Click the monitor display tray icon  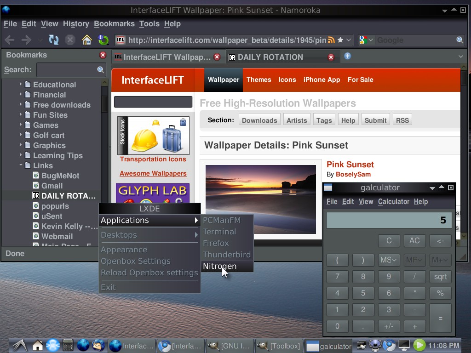pyautogui.click(x=404, y=346)
